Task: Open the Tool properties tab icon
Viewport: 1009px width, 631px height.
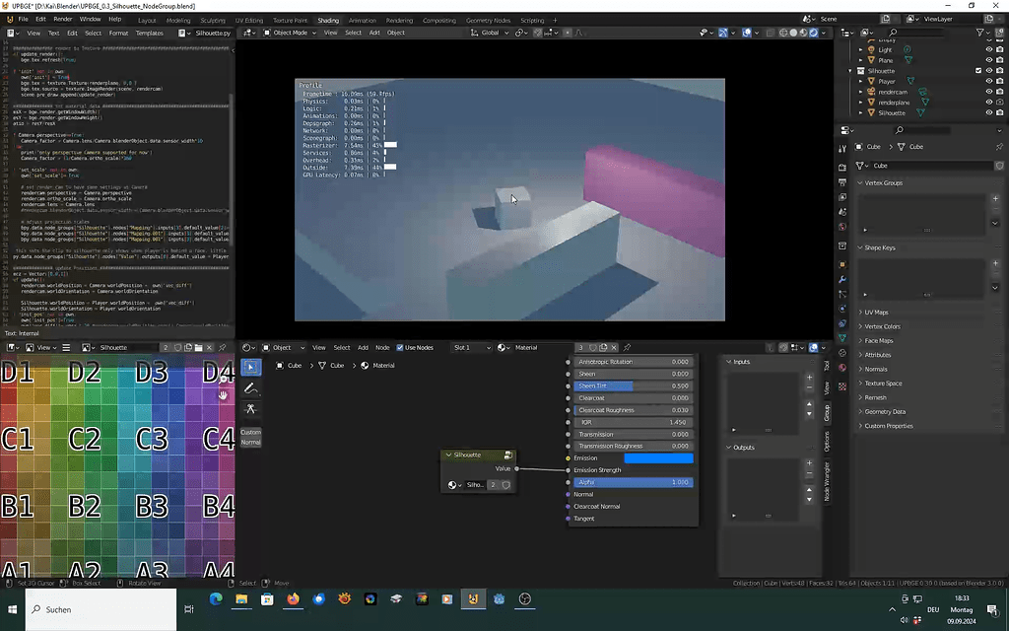Action: 842,150
